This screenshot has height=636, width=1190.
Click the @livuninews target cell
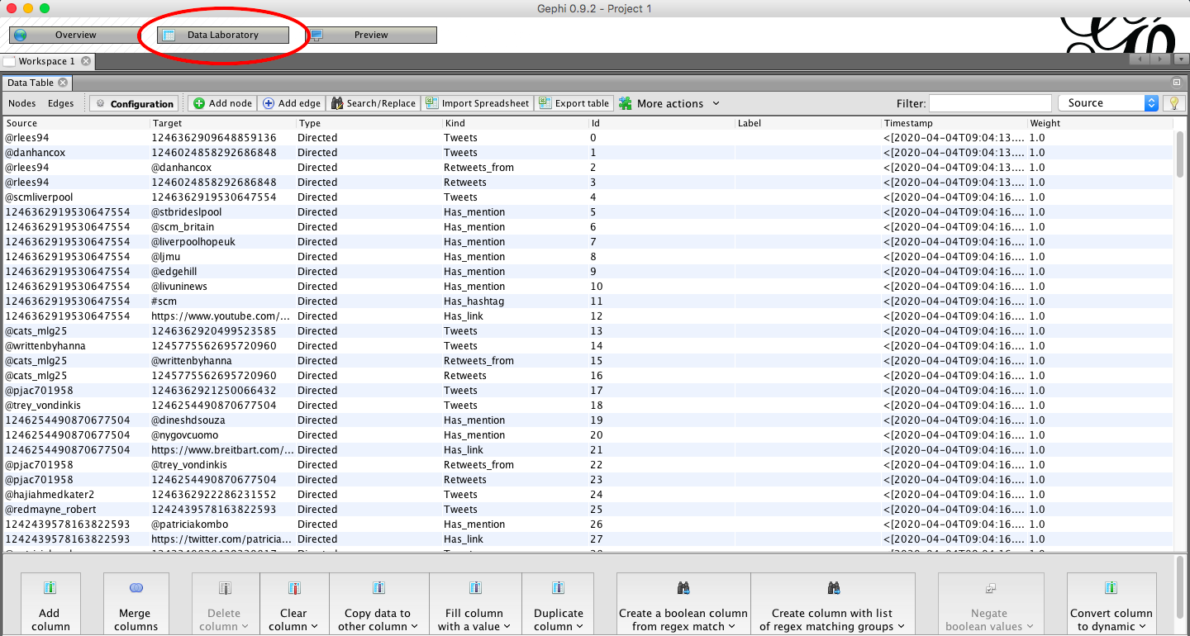coord(221,287)
